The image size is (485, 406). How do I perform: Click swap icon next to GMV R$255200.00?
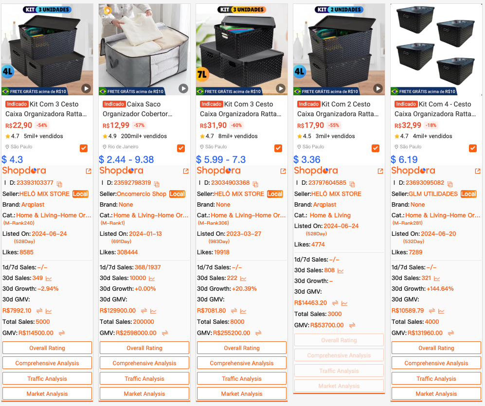coord(258,333)
